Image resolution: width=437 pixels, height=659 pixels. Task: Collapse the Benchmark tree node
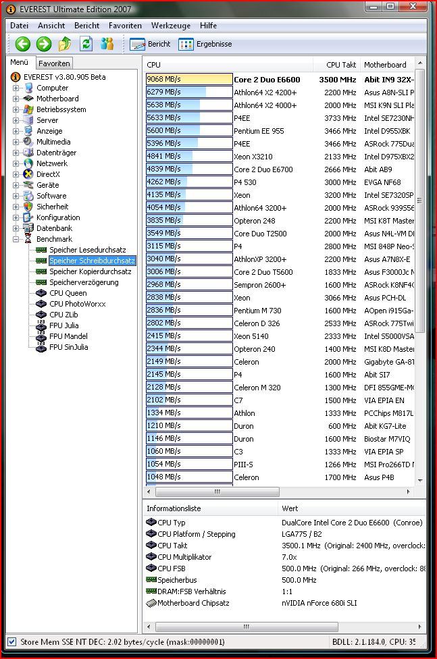pos(16,239)
